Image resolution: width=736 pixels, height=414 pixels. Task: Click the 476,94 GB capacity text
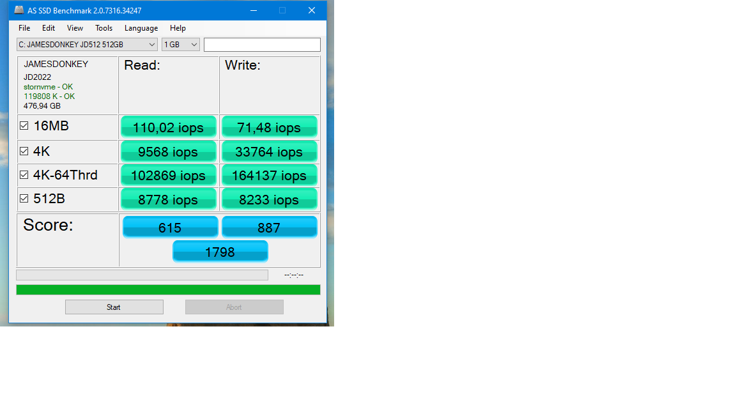tap(42, 106)
